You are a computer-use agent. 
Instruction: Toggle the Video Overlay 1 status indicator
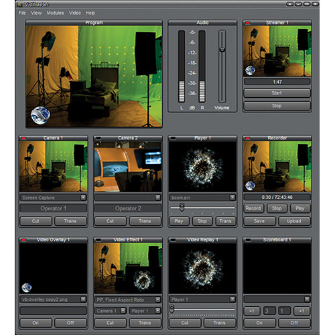coord(23,240)
